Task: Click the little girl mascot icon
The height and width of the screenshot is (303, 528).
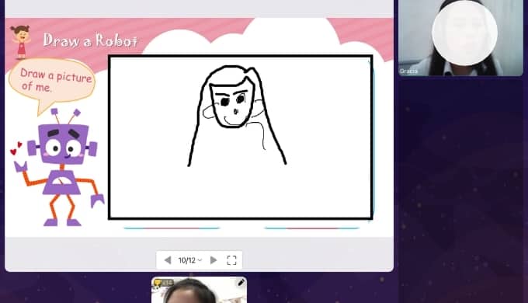Action: (21, 42)
